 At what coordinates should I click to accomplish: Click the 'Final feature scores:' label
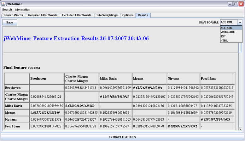coord(22,68)
